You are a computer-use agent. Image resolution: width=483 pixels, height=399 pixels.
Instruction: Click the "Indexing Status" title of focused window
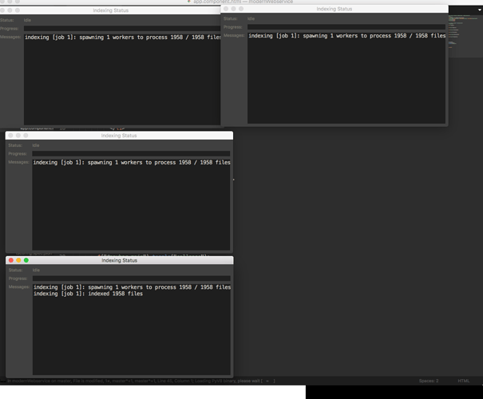tap(119, 260)
